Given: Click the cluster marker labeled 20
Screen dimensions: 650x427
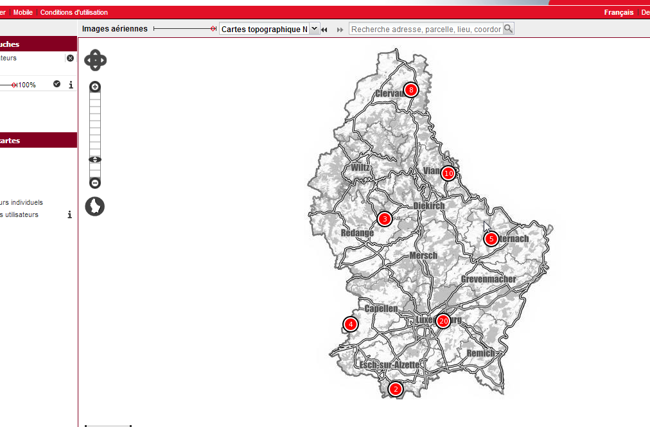Looking at the screenshot, I should pyautogui.click(x=443, y=321).
